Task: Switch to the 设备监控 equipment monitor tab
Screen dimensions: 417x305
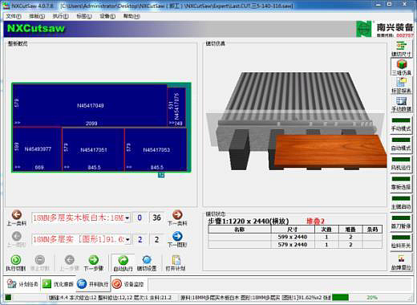Action: pos(128,284)
